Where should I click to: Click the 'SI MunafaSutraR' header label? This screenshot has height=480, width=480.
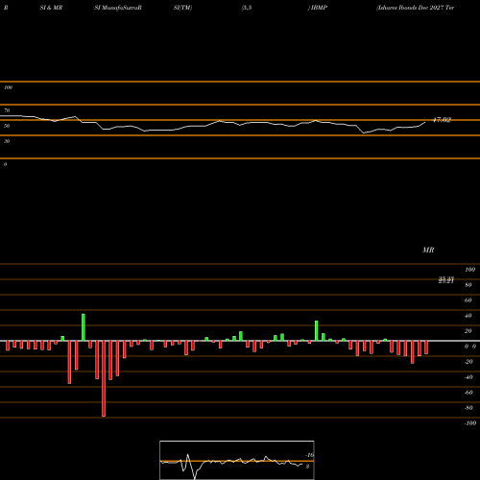point(118,8)
